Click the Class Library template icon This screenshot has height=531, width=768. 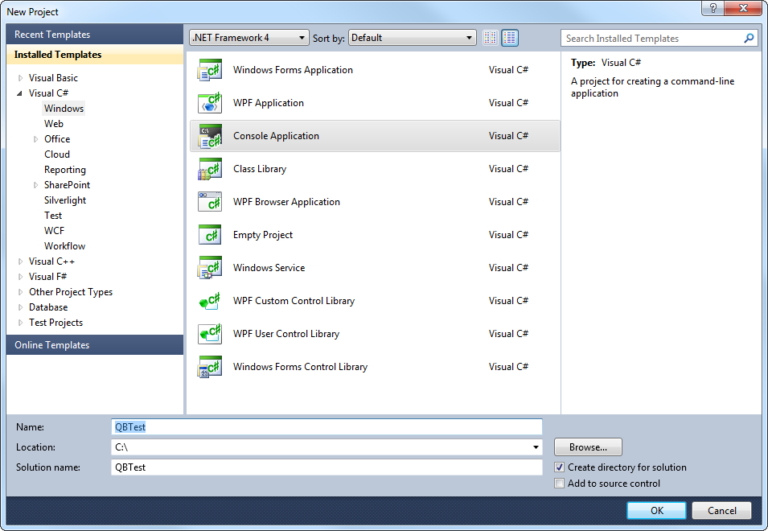click(209, 170)
